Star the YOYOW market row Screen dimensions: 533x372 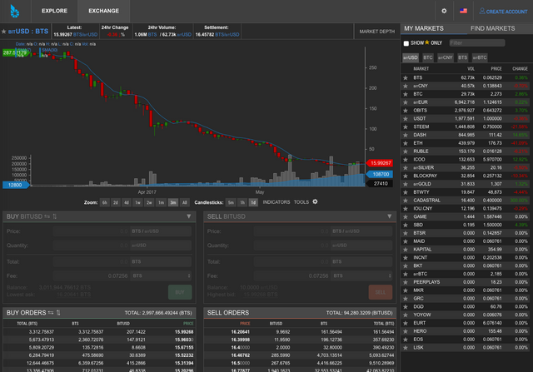click(x=406, y=315)
